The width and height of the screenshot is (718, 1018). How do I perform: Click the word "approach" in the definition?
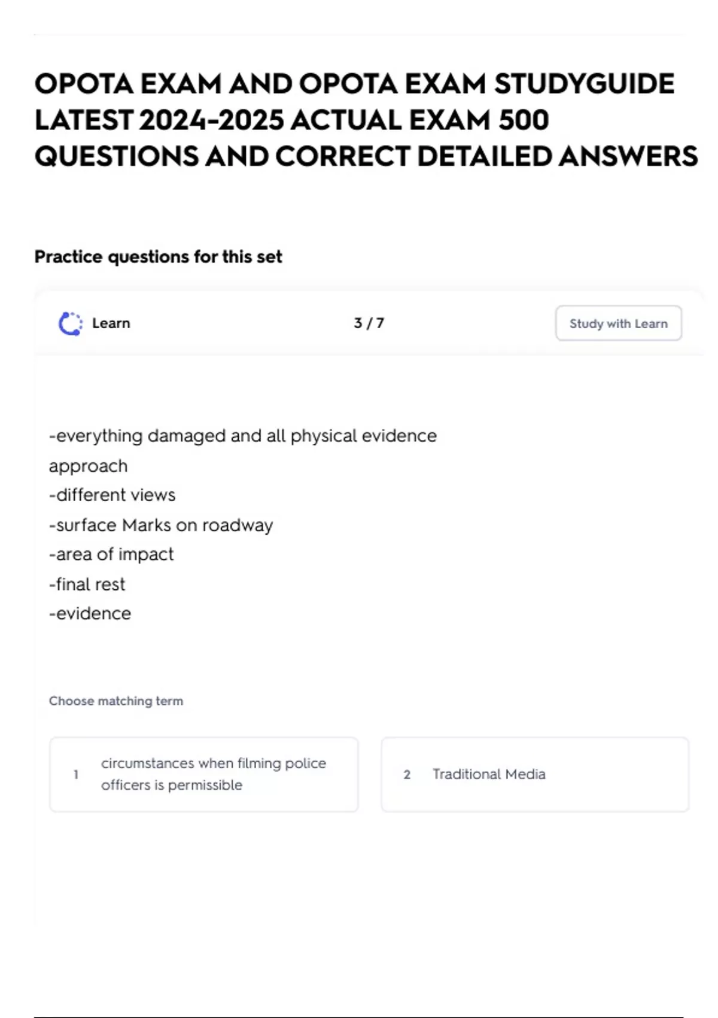(x=89, y=466)
